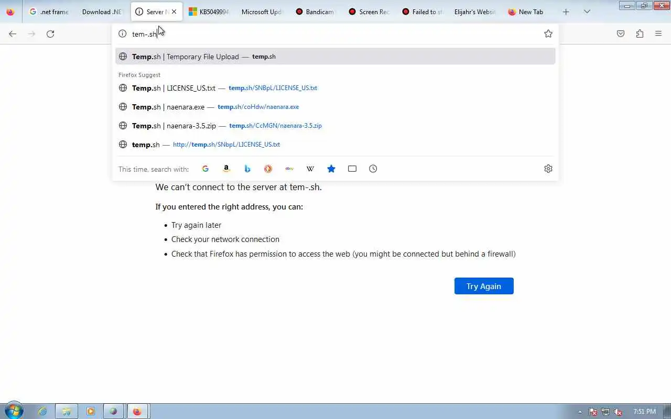
Task: Search with Bing this time
Action: (x=247, y=169)
